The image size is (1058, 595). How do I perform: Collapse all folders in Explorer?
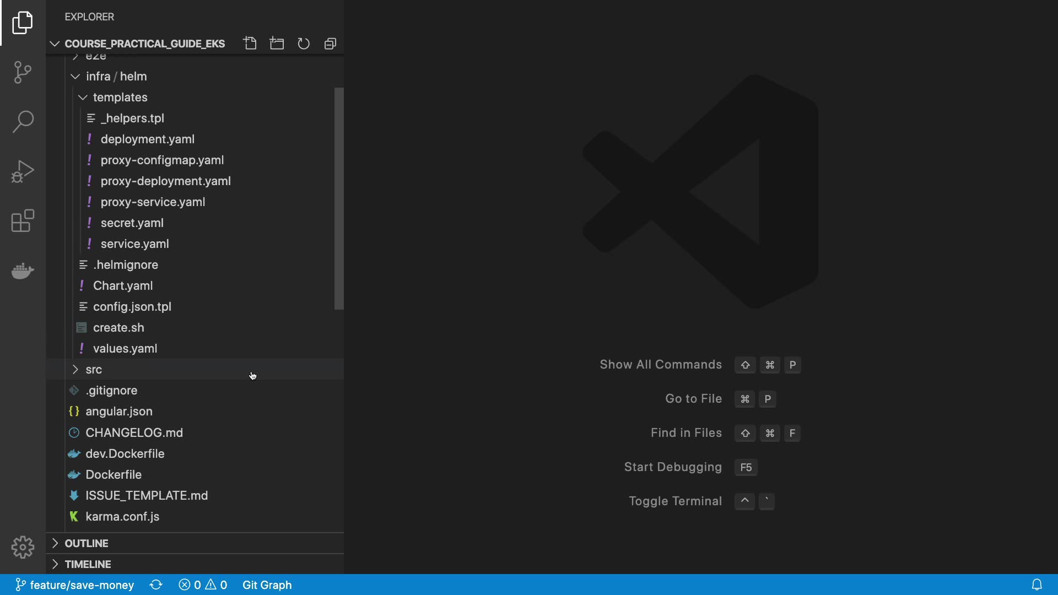tap(330, 44)
